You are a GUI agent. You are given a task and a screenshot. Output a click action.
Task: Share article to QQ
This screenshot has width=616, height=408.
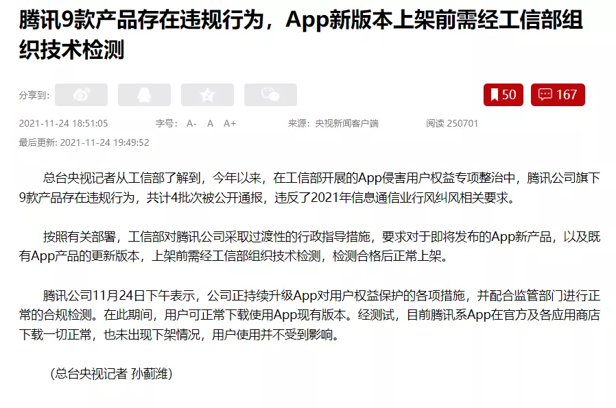(x=144, y=95)
